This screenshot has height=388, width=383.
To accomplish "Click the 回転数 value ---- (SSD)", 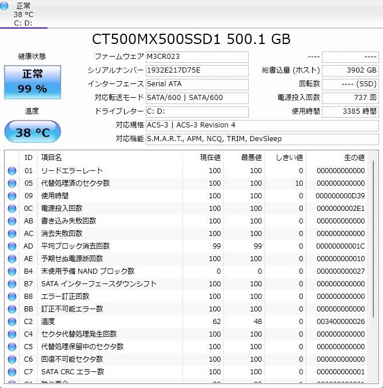I will point(350,85).
